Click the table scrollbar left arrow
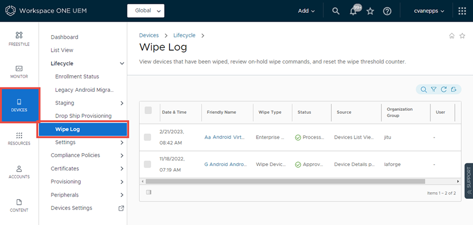Image resolution: width=473 pixels, height=225 pixels. [142, 182]
